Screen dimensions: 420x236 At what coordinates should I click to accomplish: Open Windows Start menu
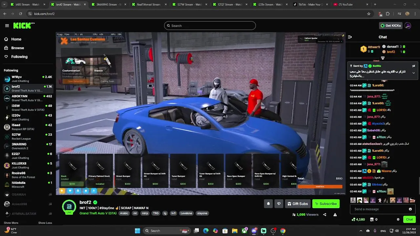click(x=137, y=231)
